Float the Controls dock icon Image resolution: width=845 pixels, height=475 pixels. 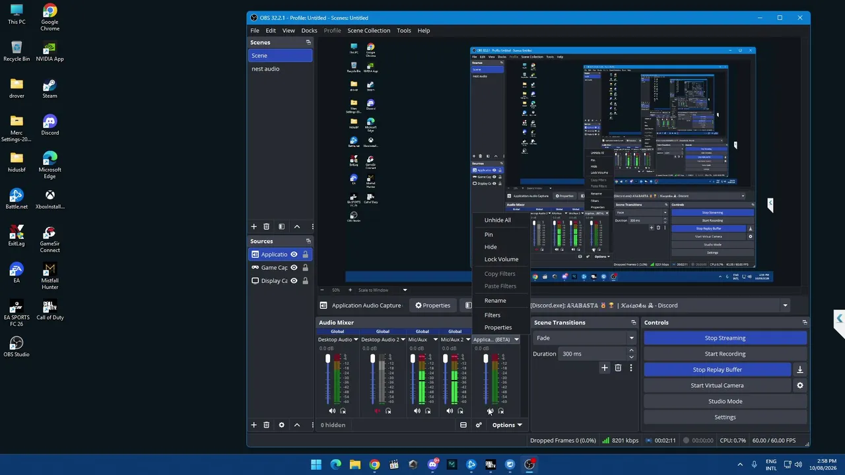point(805,323)
